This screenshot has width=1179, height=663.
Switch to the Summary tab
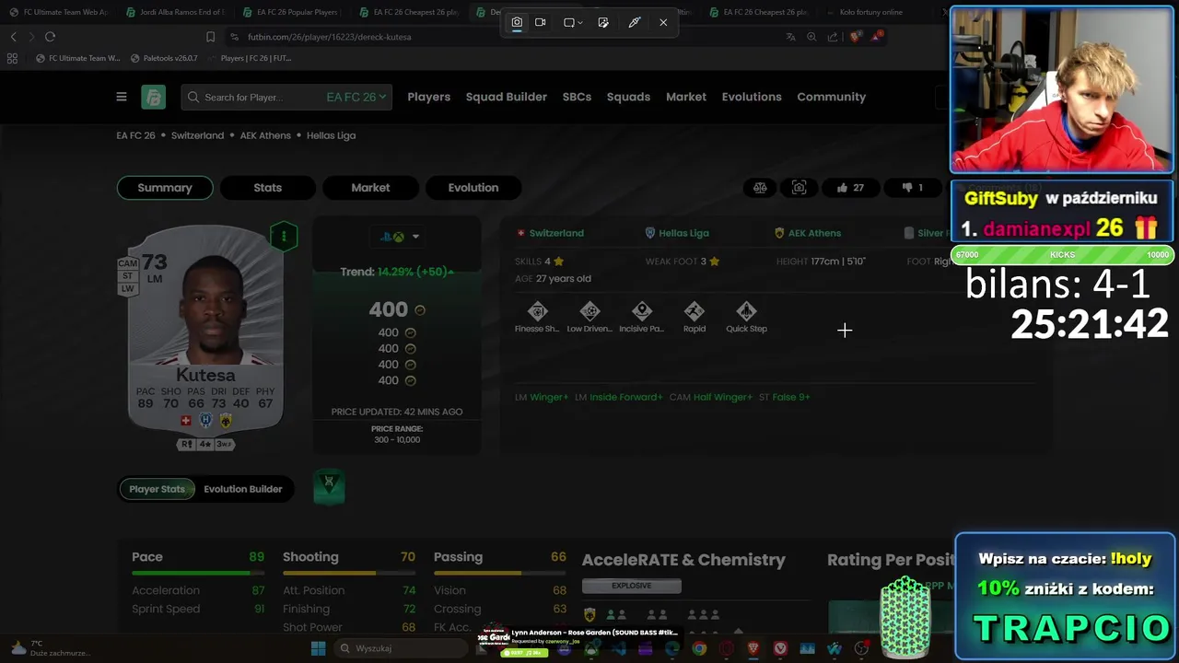coord(165,188)
